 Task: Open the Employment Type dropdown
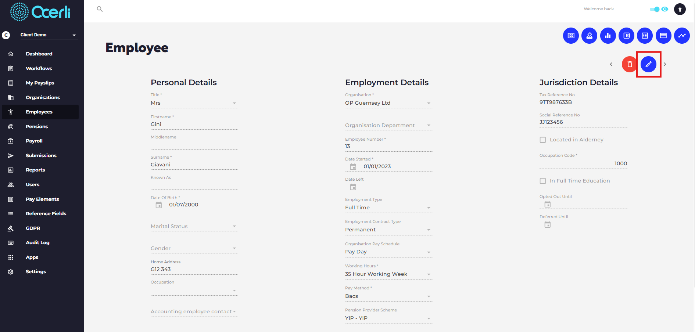click(389, 208)
